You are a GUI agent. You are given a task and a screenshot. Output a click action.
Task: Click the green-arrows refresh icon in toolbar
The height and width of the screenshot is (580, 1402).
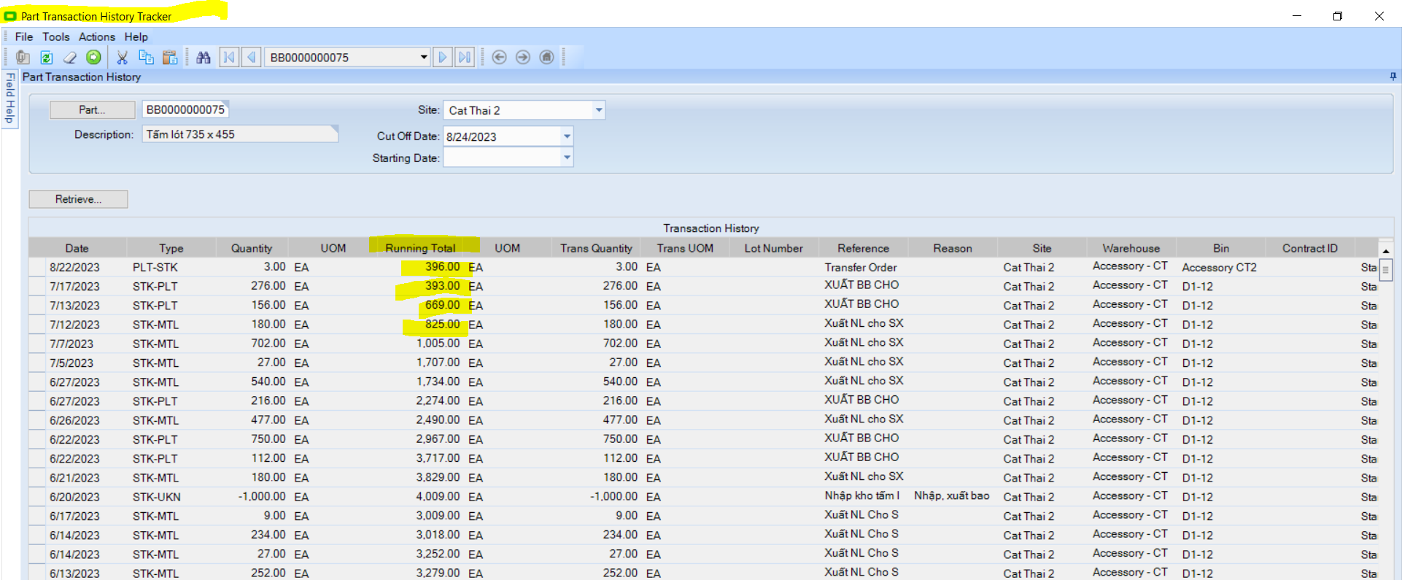coord(47,57)
